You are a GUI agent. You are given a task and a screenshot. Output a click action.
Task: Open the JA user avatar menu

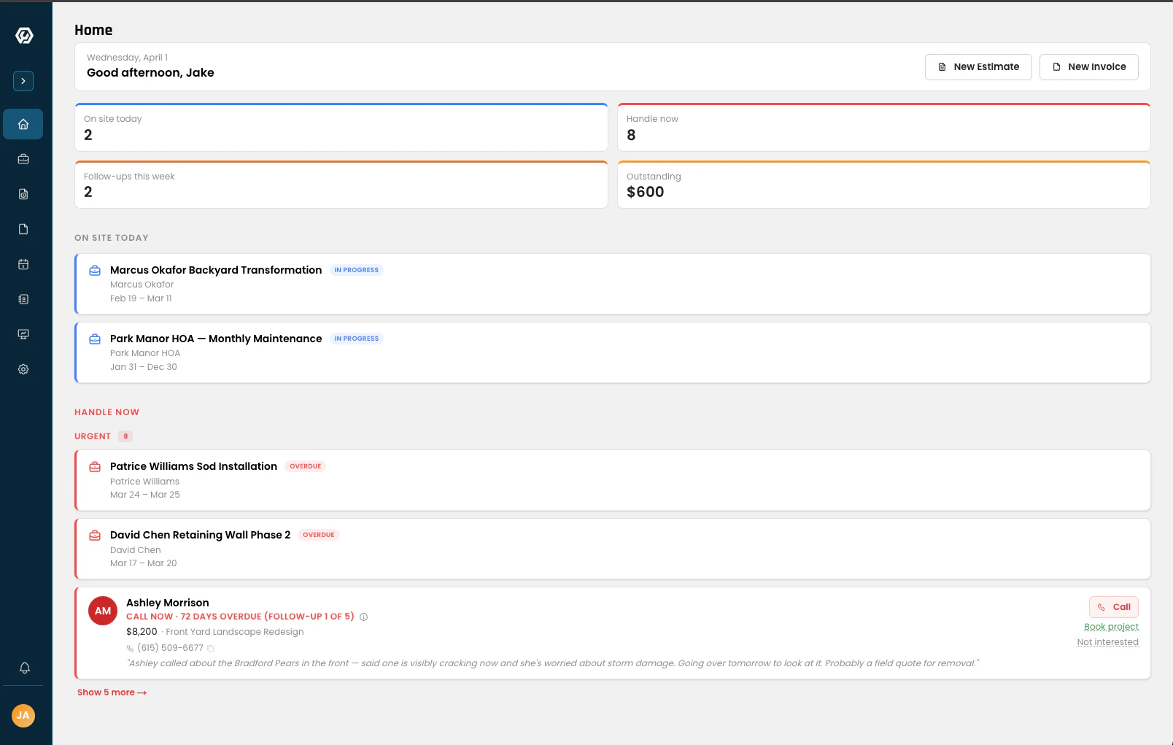click(23, 715)
